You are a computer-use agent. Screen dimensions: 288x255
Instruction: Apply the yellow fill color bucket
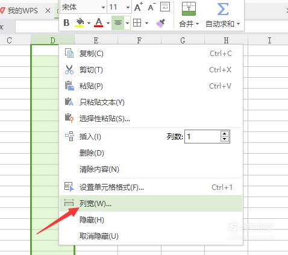pos(80,23)
